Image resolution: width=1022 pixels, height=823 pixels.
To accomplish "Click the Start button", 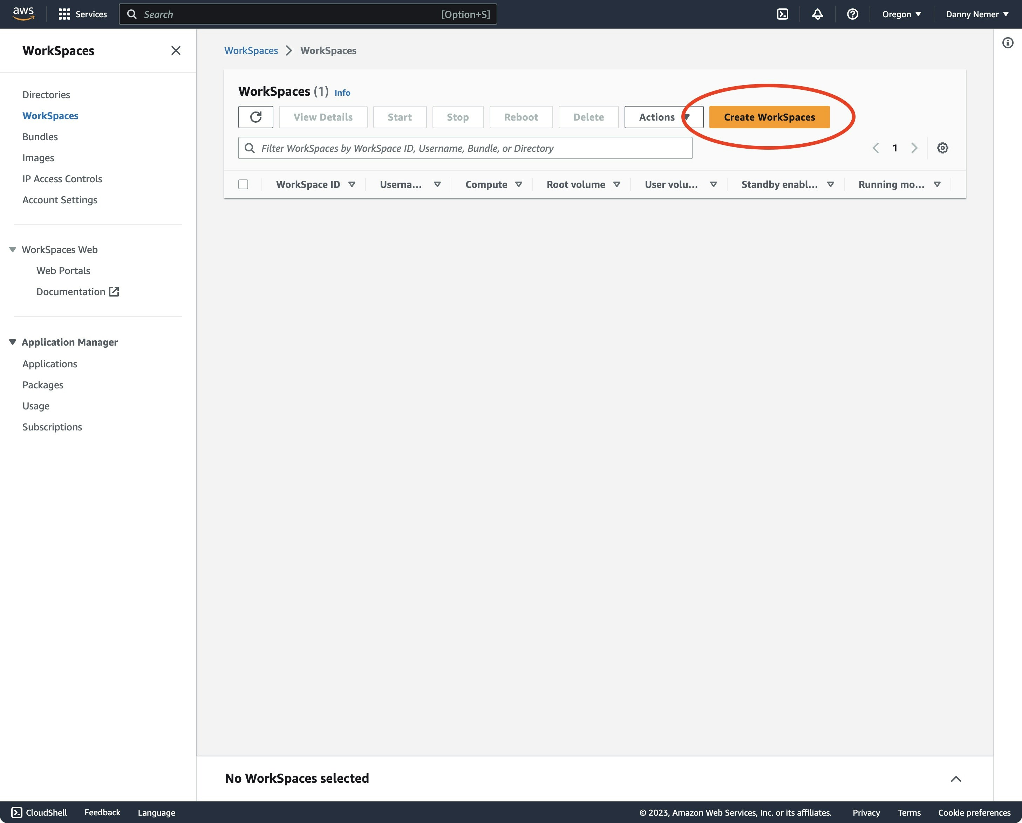I will (x=400, y=117).
